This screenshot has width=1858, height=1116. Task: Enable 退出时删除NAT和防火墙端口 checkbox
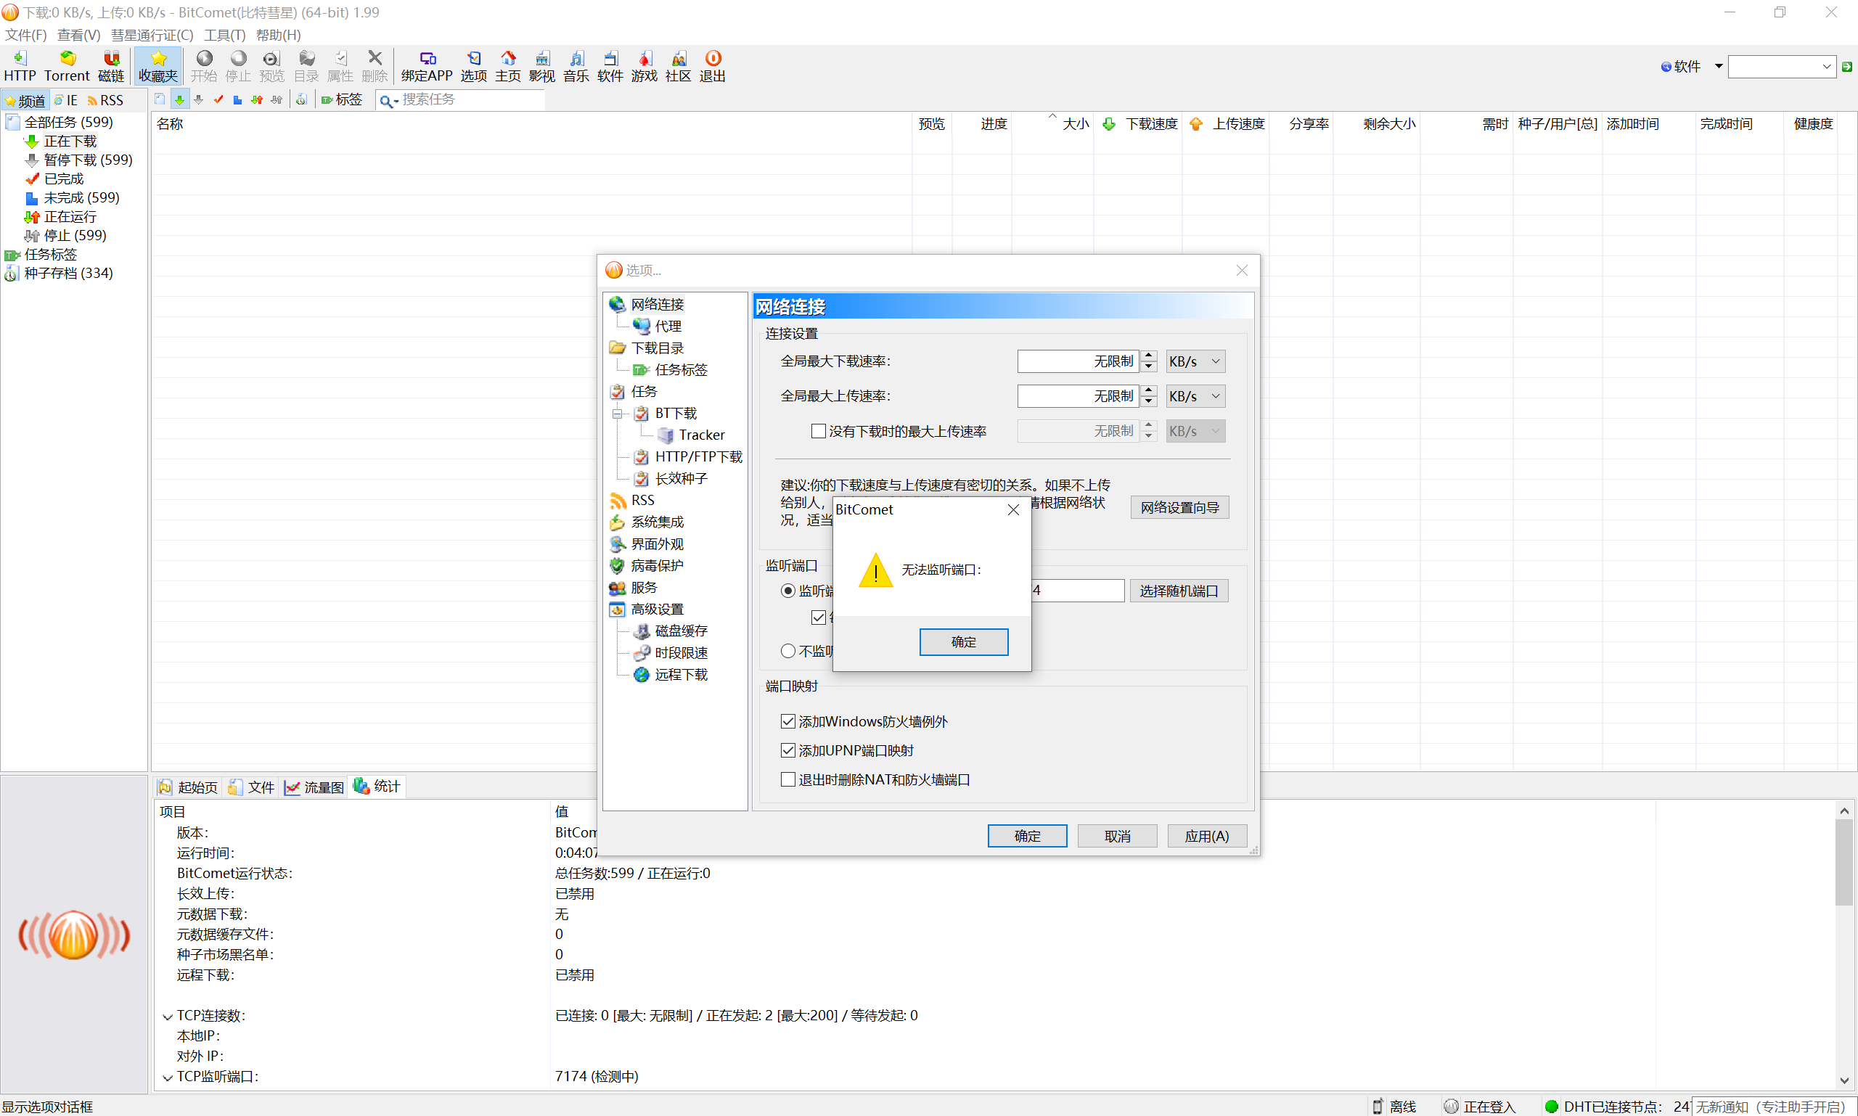[788, 780]
